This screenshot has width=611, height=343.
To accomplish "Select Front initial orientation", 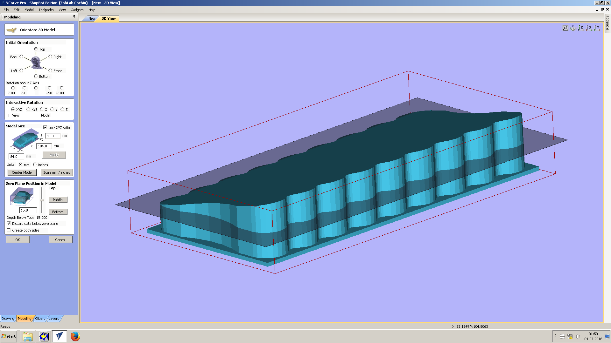I will tap(50, 71).
